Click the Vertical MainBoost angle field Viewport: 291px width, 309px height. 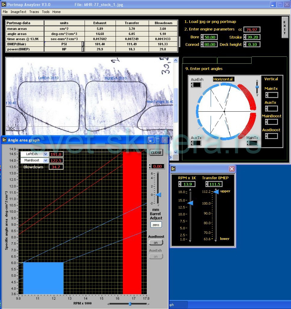[x=273, y=122]
